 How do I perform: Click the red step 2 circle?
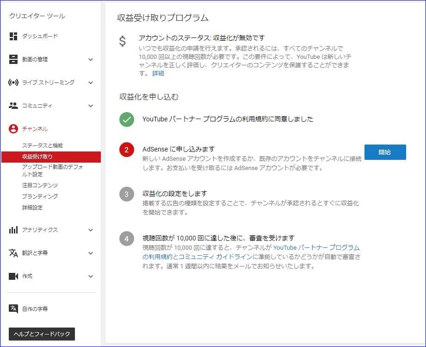pos(127,150)
